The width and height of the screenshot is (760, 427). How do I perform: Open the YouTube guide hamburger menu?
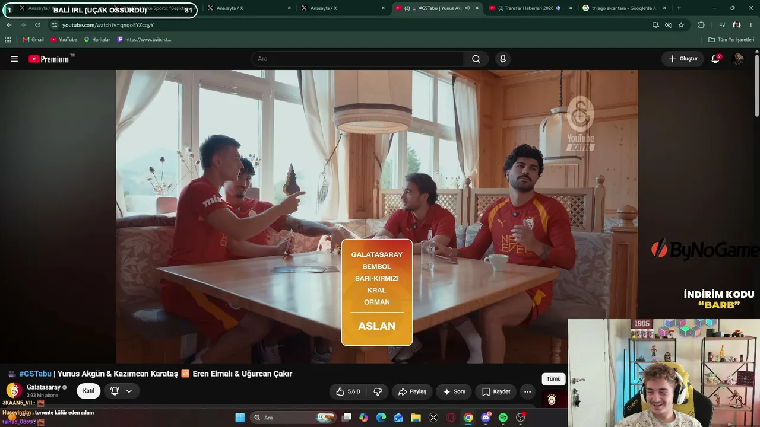click(x=14, y=59)
